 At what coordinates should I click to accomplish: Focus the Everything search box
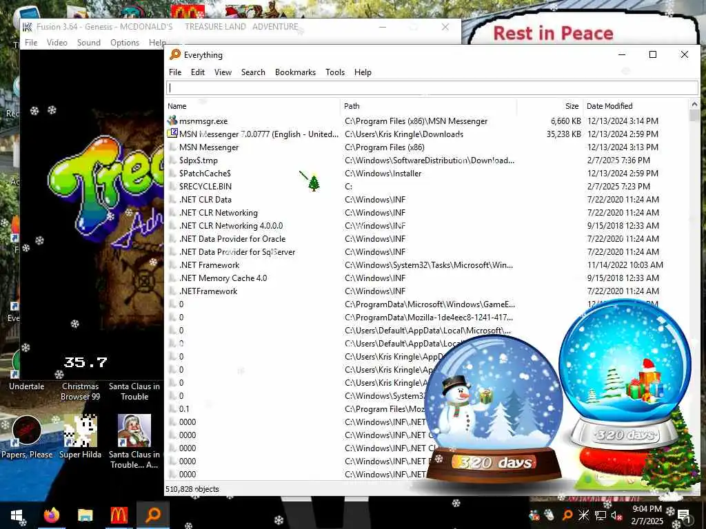432,87
